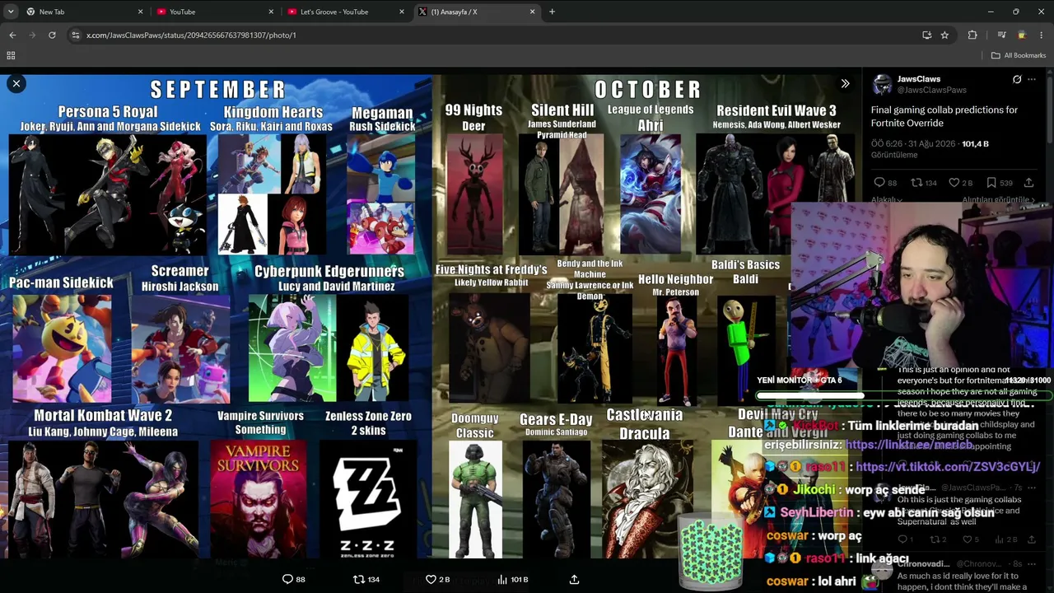Screen dimensions: 1054x593
Task: Switch to the YouTube tab
Action: click(x=214, y=12)
